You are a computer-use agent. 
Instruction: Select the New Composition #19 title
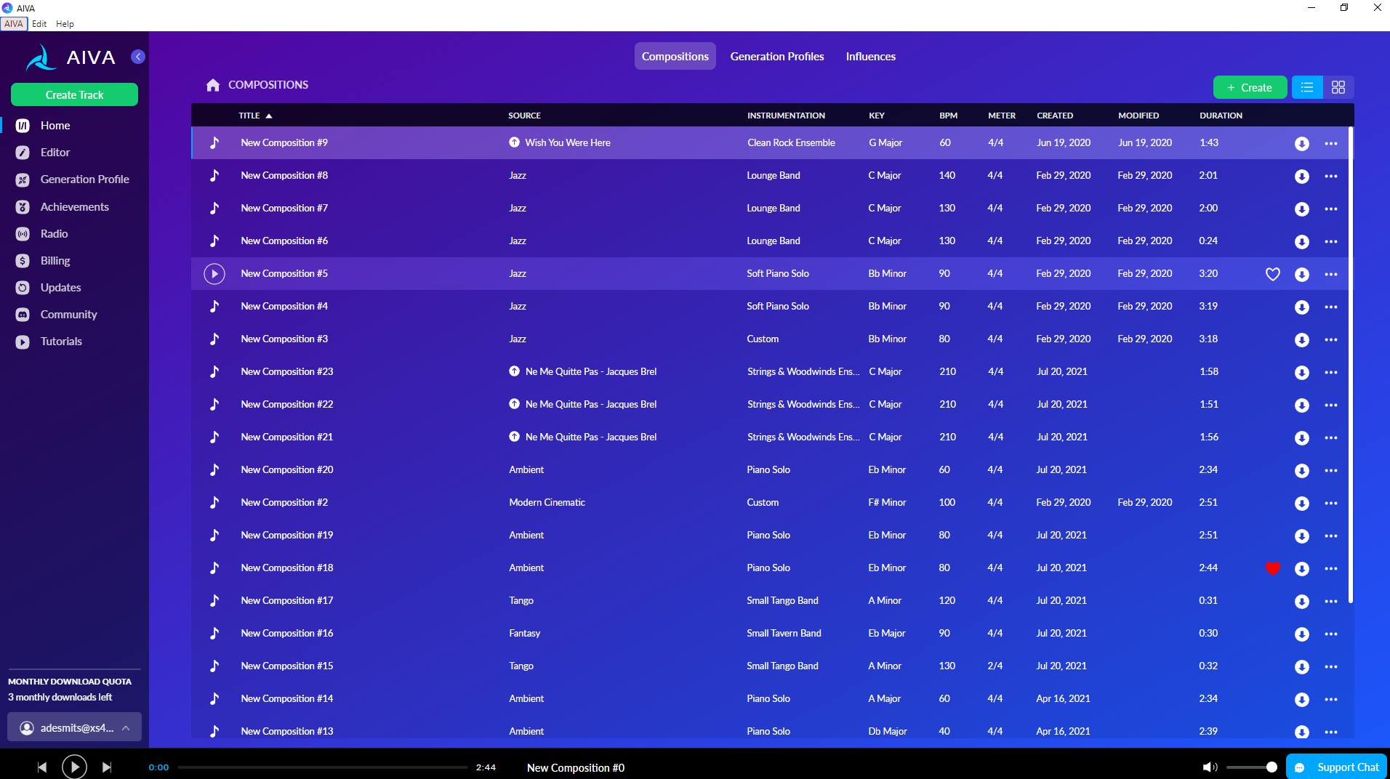point(286,536)
